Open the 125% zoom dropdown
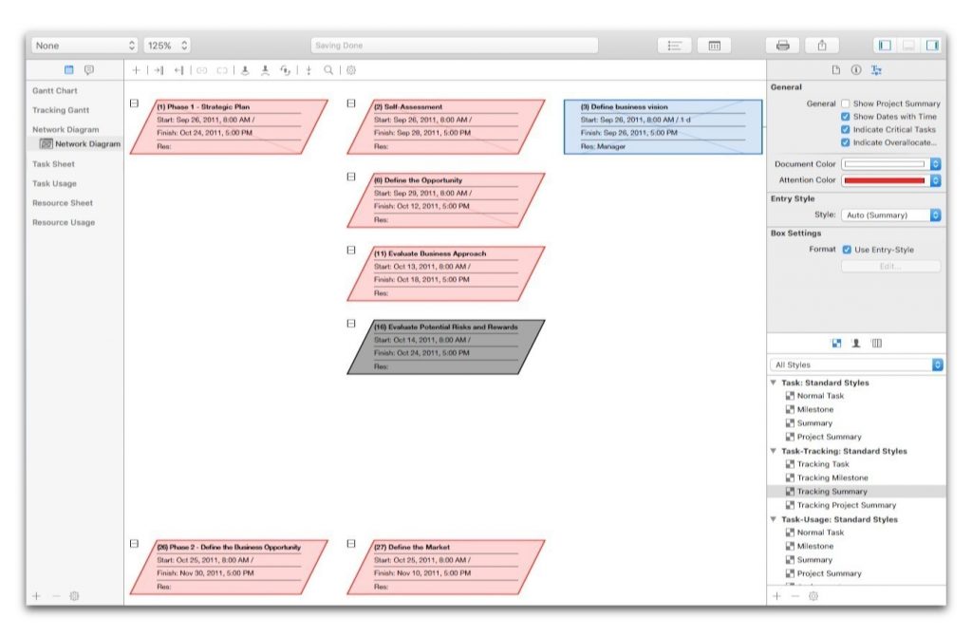 (x=167, y=46)
